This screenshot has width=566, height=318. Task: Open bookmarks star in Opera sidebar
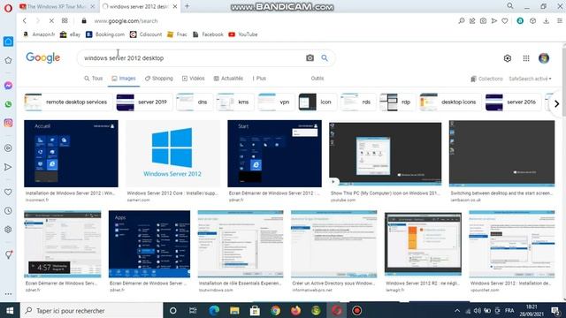pyautogui.click(x=8, y=61)
